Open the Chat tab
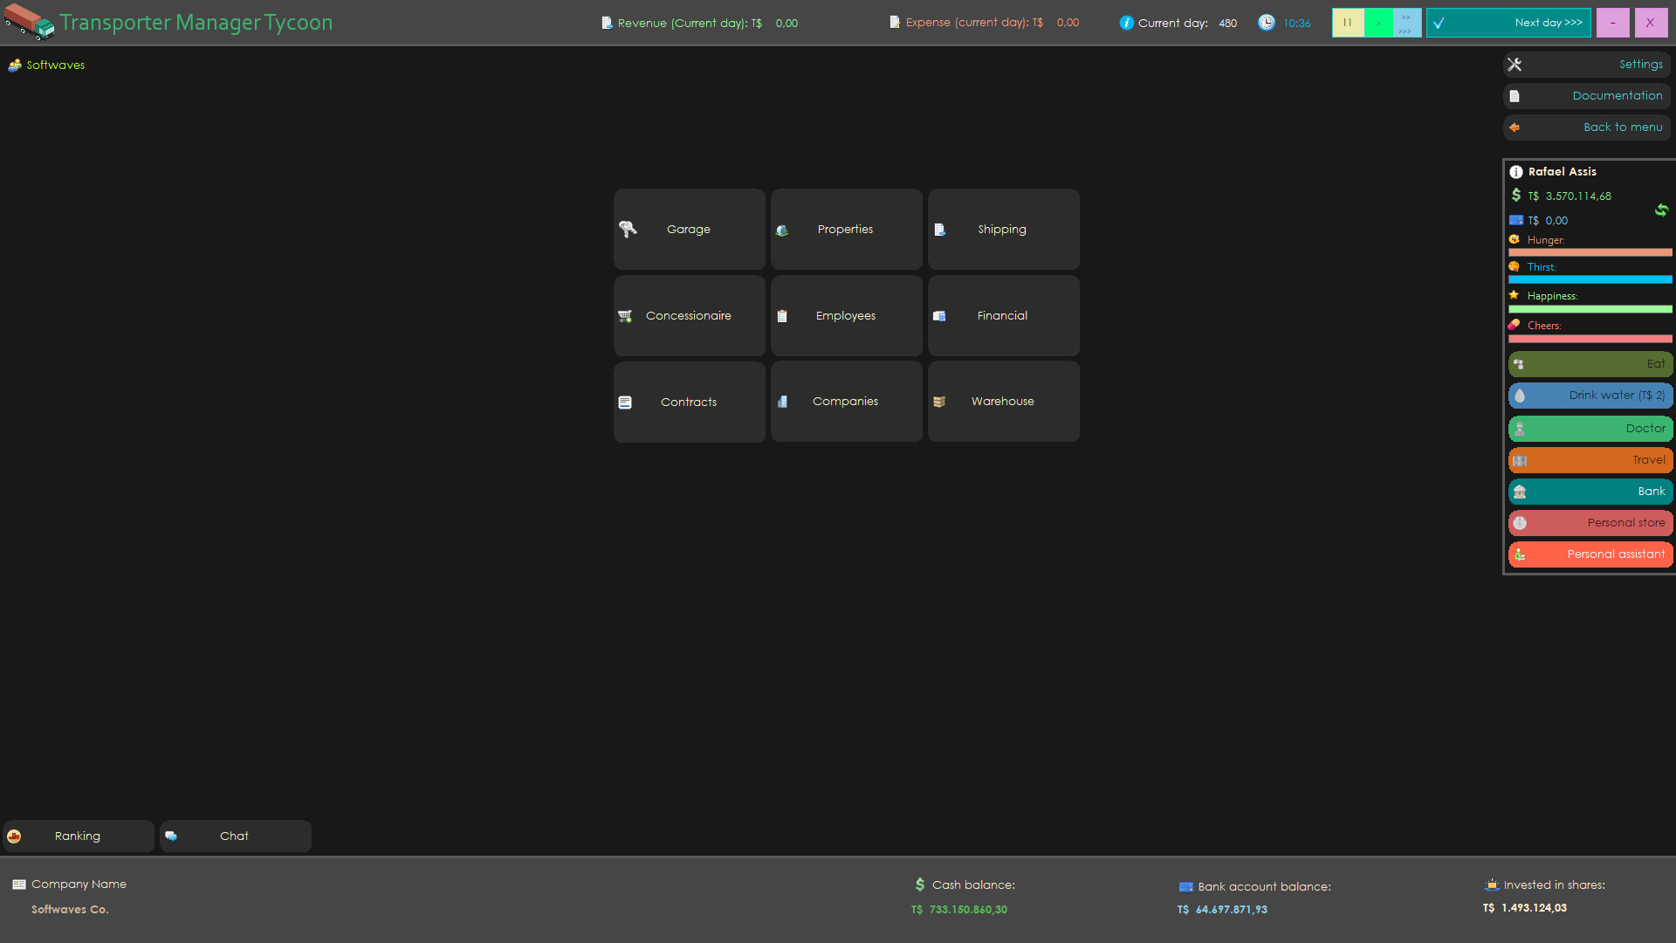This screenshot has width=1676, height=943. tap(234, 836)
